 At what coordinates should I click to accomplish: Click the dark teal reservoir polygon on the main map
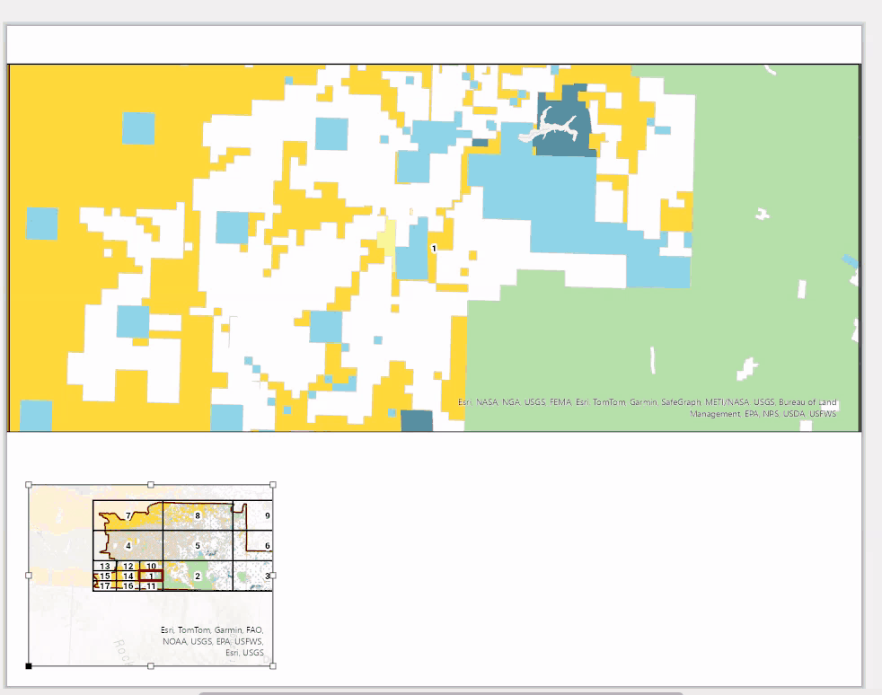562,121
